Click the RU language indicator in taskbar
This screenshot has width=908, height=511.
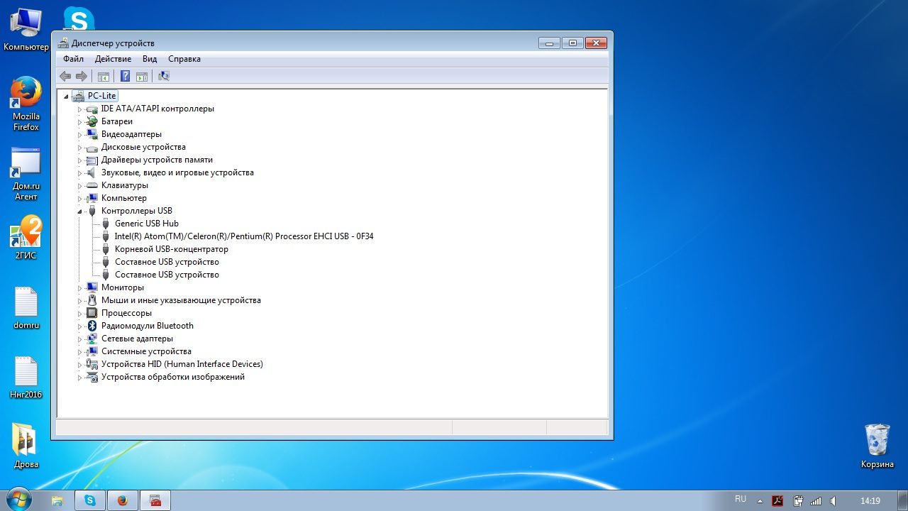(741, 500)
